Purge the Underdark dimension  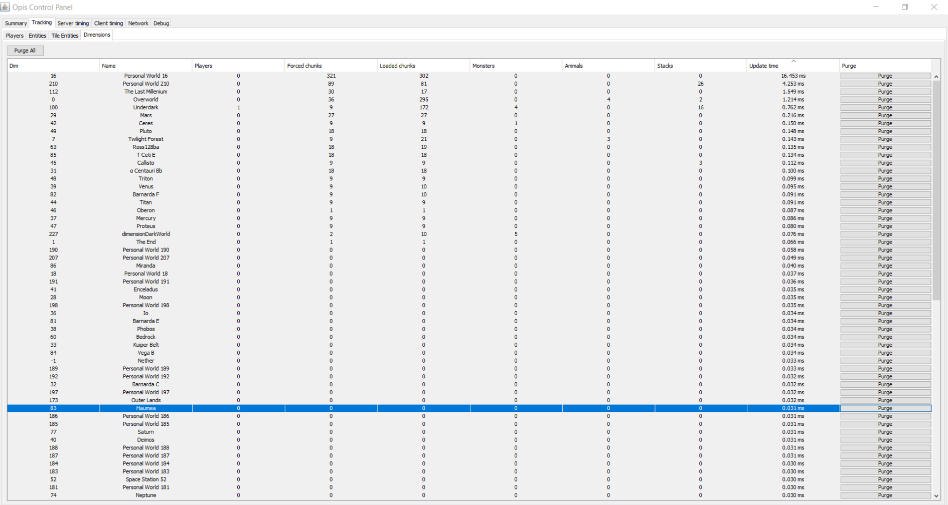885,107
